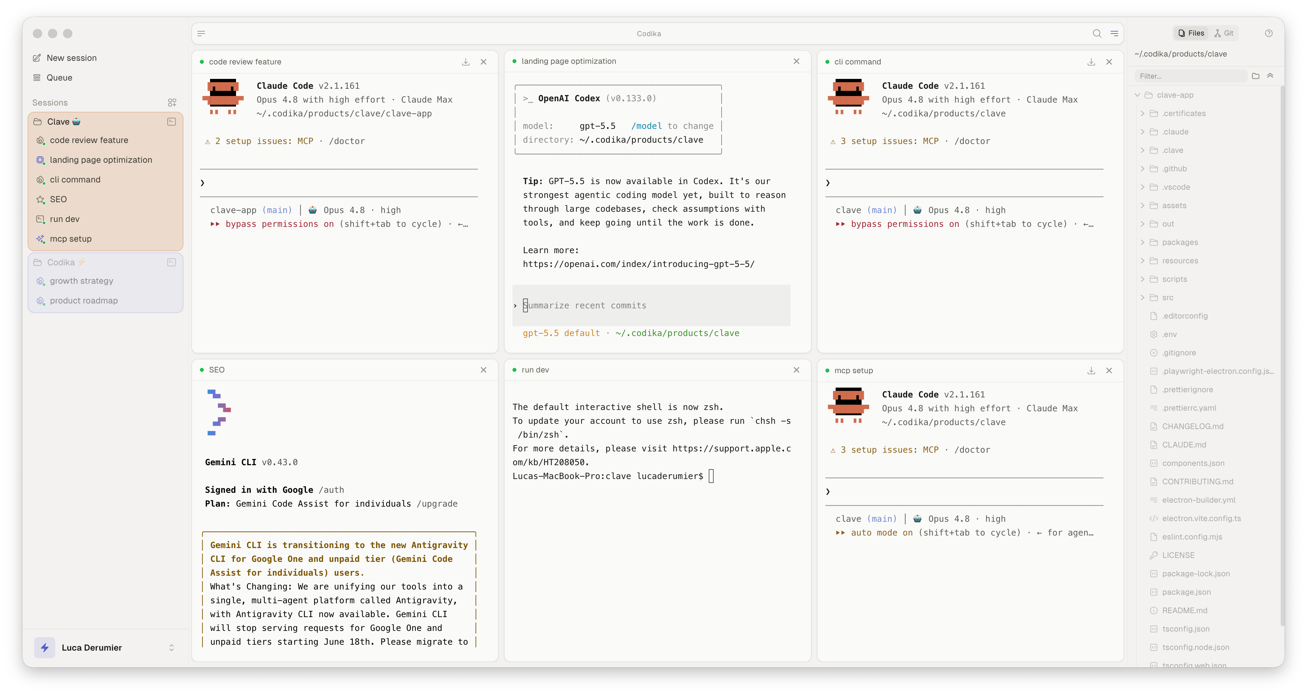Close the landing page optimization pane
Image resolution: width=1307 pixels, height=695 pixels.
796,61
